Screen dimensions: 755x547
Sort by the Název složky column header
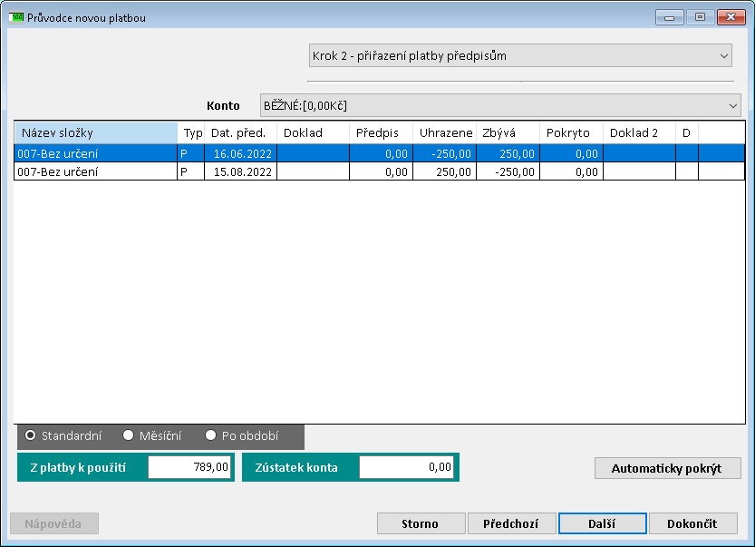pos(95,132)
